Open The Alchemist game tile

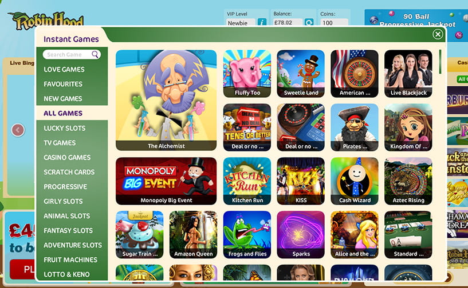pyautogui.click(x=166, y=101)
